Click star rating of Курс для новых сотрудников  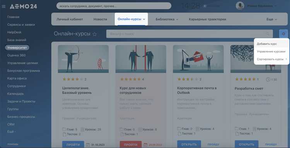point(130,79)
